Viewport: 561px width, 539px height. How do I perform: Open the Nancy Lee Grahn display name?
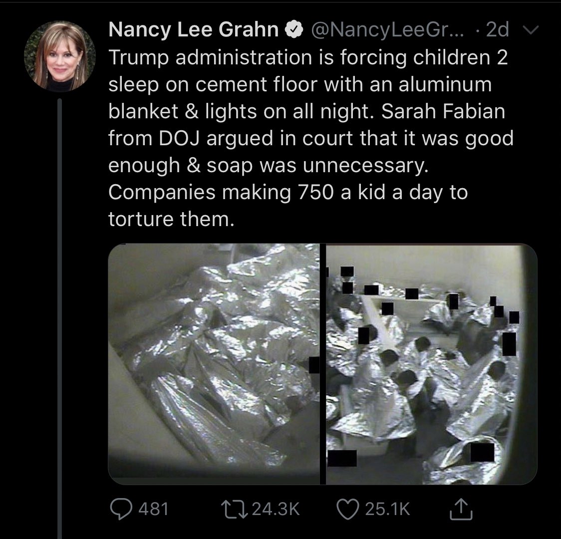(194, 29)
